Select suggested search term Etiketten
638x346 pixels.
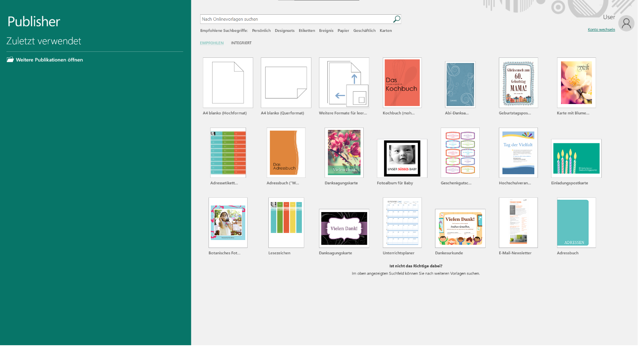click(x=307, y=31)
